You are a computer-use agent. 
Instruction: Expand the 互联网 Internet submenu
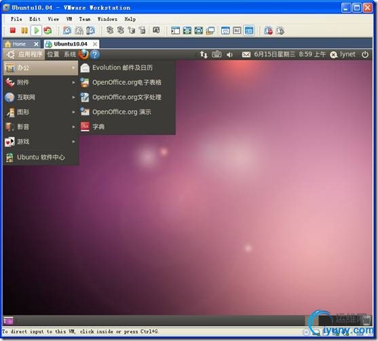pyautogui.click(x=41, y=98)
